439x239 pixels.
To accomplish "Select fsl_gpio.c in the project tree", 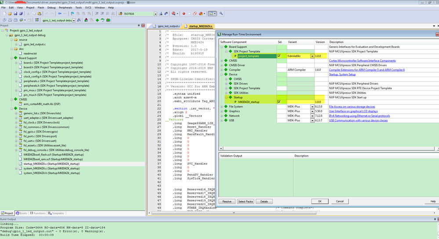I will tap(29, 131).
